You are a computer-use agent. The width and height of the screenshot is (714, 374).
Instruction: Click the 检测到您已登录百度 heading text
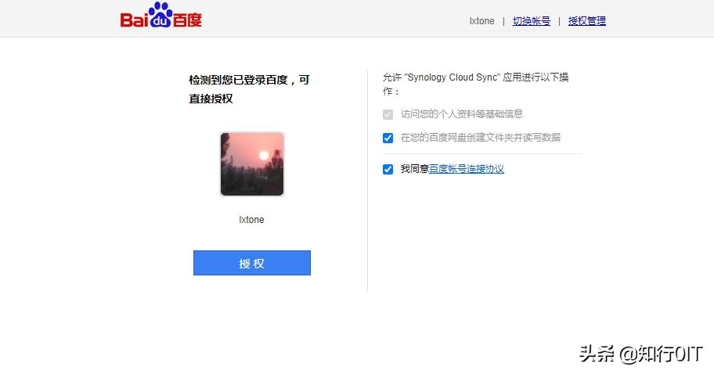click(249, 89)
